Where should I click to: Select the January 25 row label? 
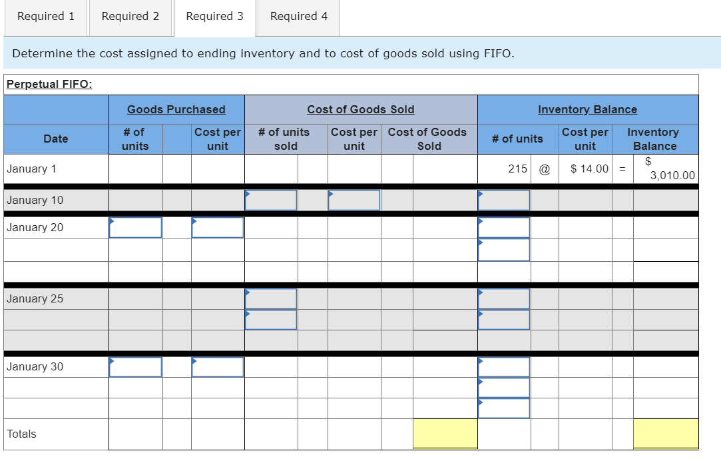click(x=35, y=299)
